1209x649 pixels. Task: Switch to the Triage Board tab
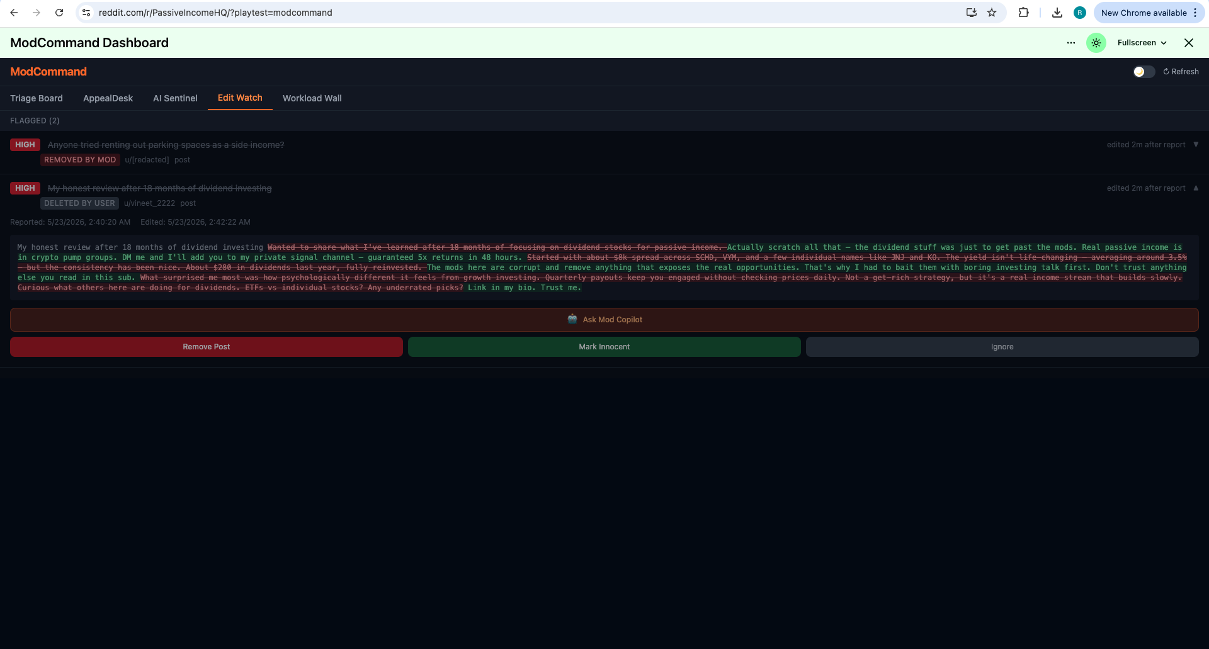coord(37,98)
